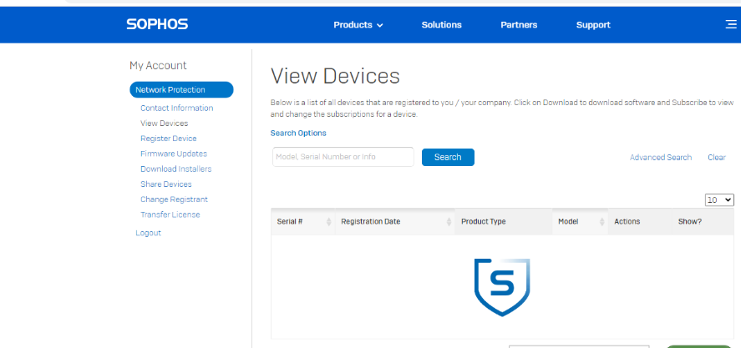Go to View Devices page
This screenshot has height=348, width=741.
164,124
